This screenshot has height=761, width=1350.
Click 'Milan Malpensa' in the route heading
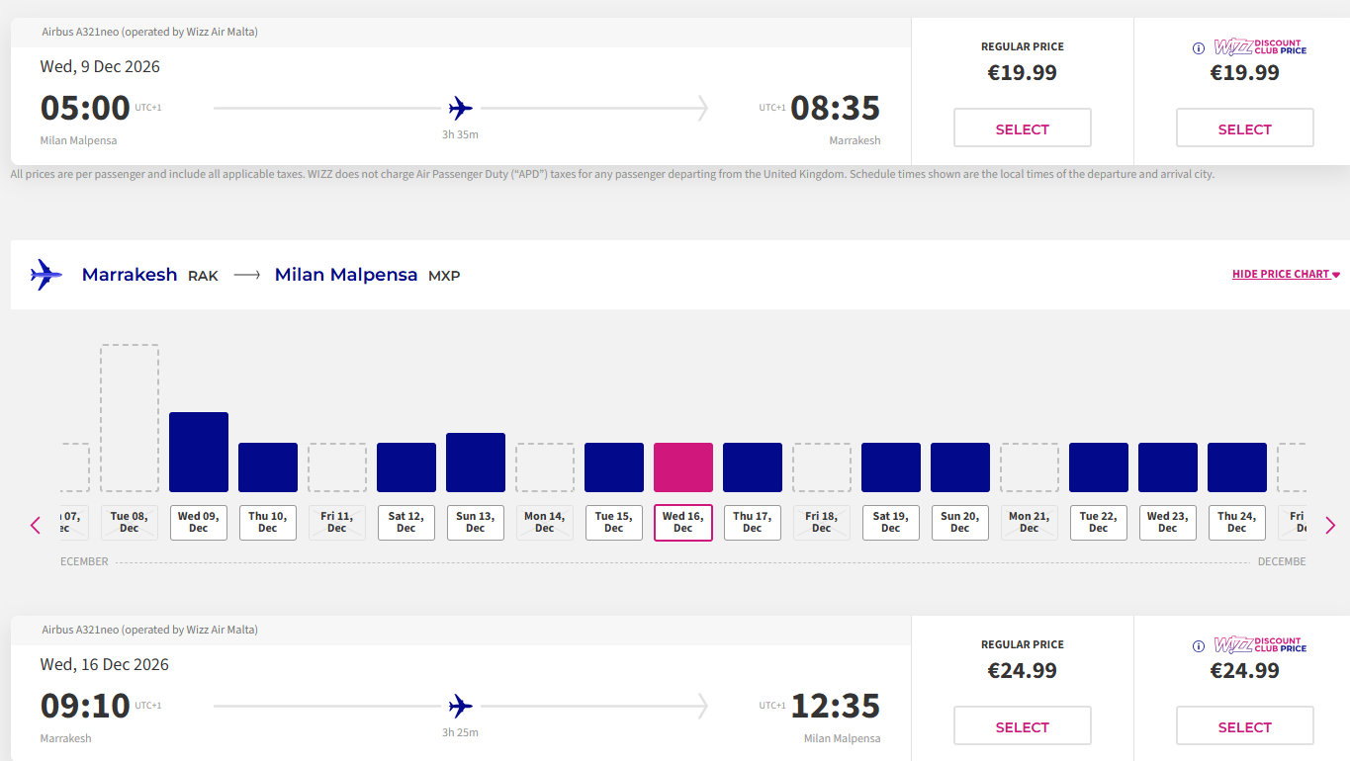[x=346, y=275]
